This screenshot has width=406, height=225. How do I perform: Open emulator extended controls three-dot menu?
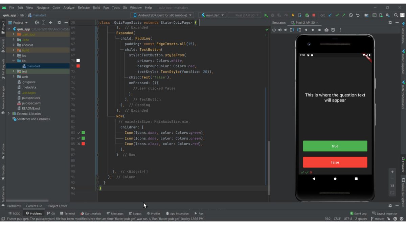(x=340, y=30)
